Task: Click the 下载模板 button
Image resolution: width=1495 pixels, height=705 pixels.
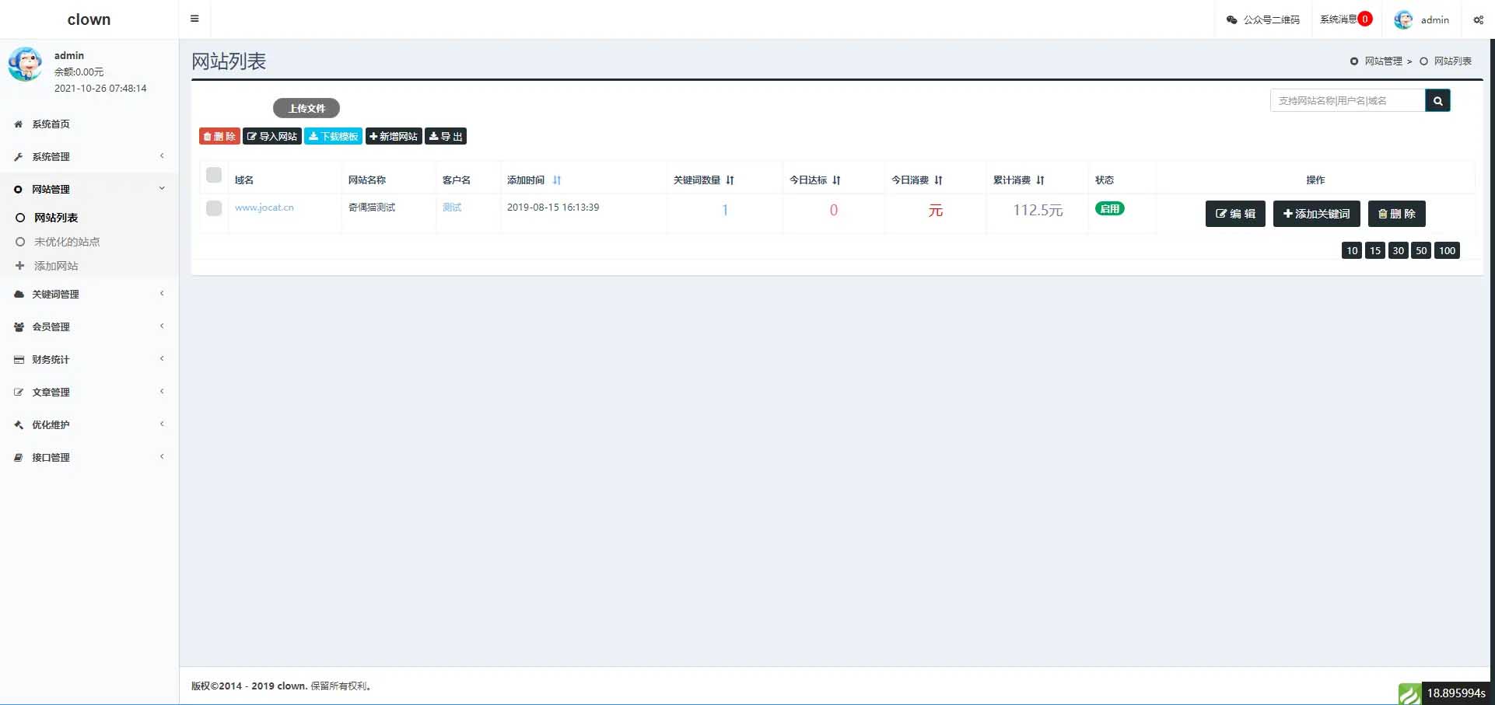Action: 333,136
